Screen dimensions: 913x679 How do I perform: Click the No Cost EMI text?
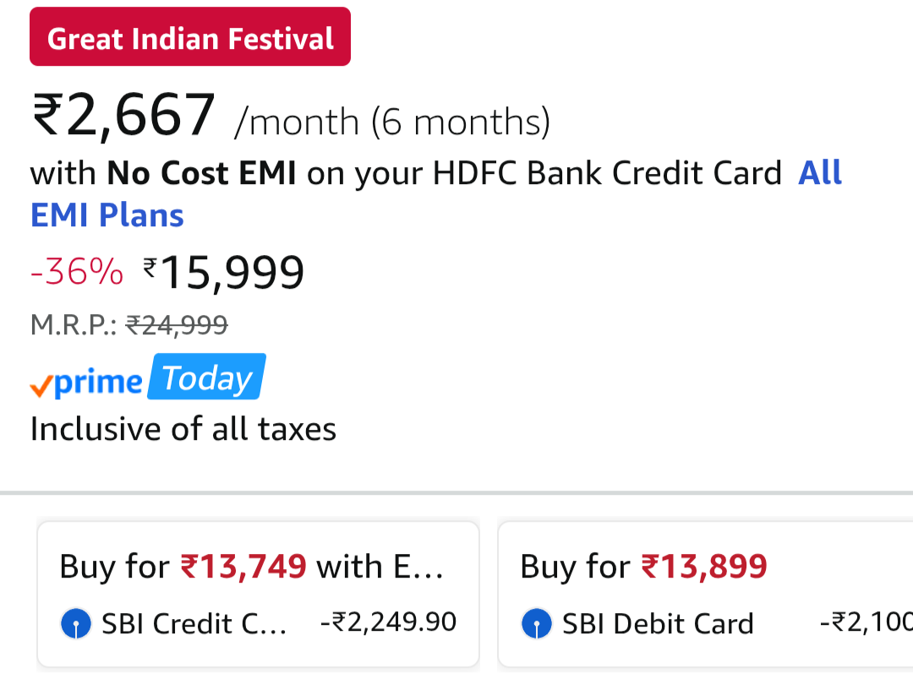[201, 173]
